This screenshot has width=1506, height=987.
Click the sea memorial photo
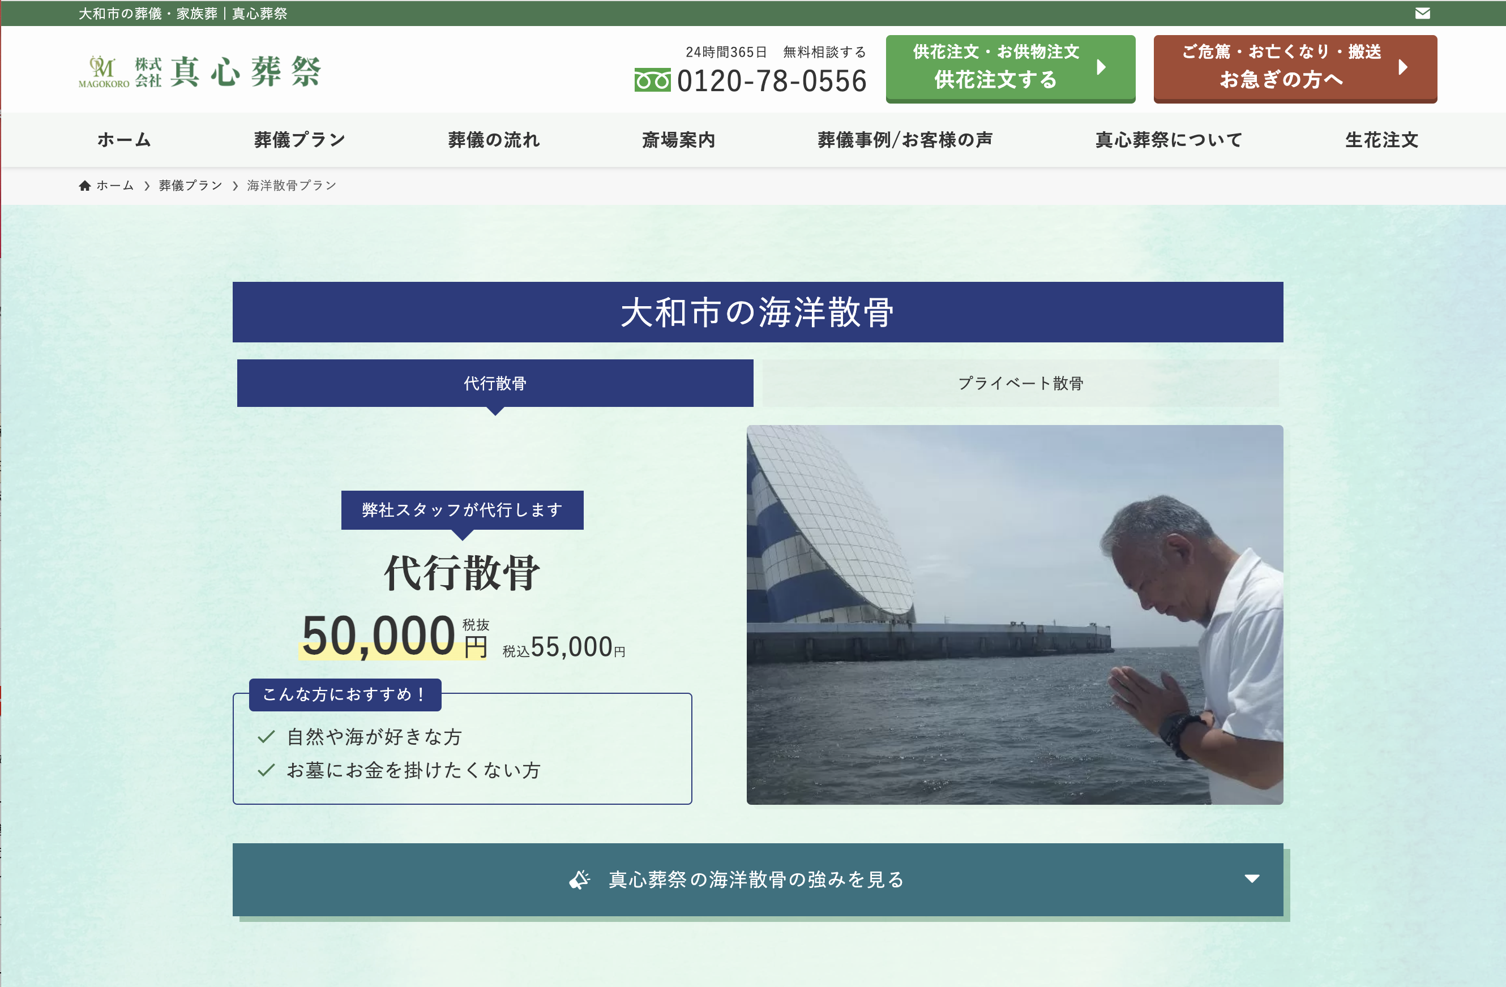click(x=1015, y=615)
